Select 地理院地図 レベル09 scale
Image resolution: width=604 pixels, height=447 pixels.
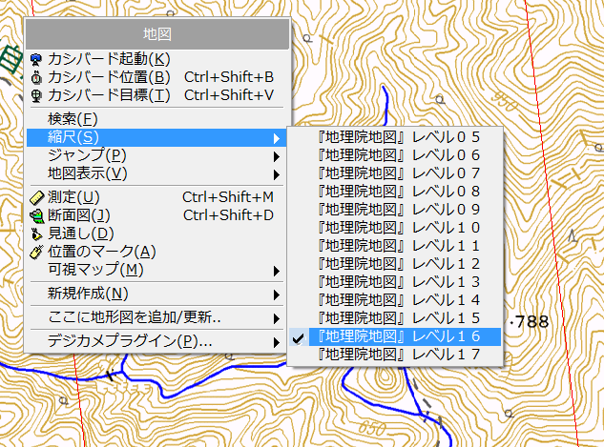point(395,210)
